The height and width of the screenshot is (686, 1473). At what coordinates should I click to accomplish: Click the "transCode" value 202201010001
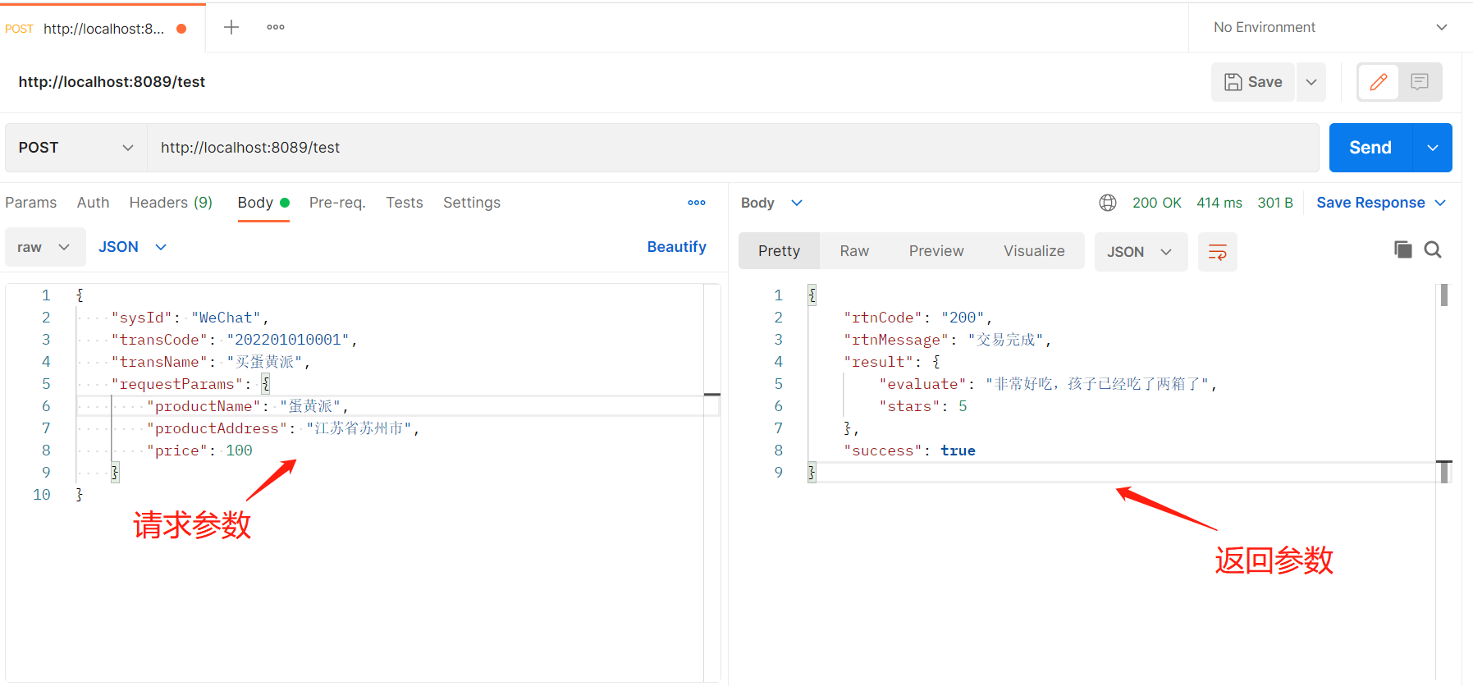[288, 340]
